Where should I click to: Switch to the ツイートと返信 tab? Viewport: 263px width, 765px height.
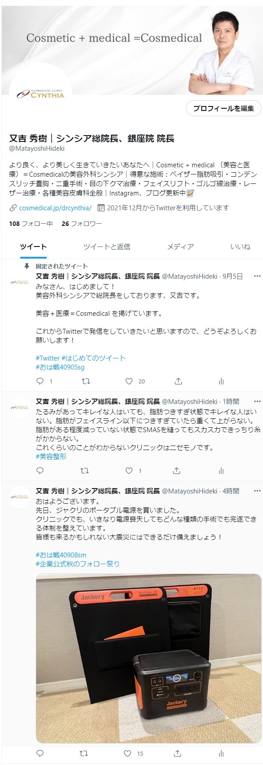click(107, 246)
